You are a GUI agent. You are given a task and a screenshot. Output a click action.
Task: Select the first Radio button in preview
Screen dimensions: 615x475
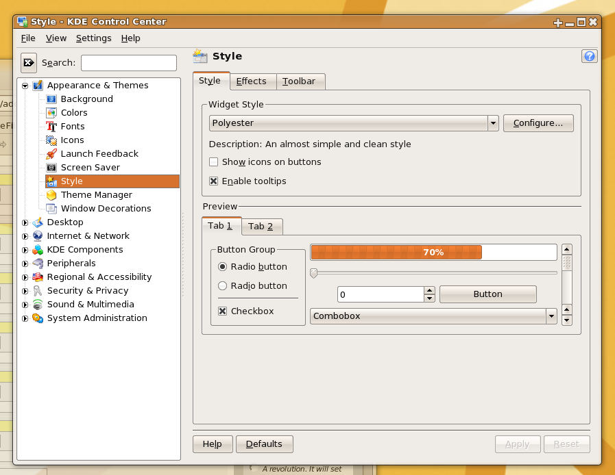point(222,267)
